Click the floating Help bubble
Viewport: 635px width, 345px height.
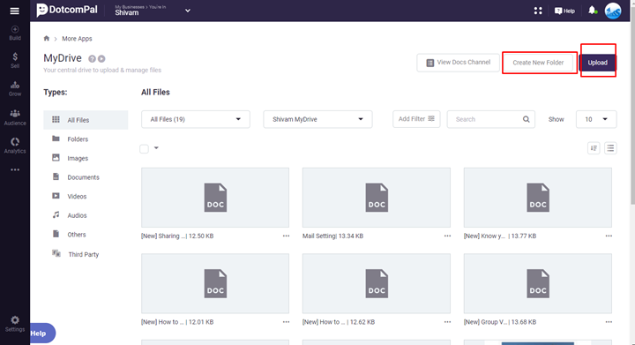click(x=42, y=334)
